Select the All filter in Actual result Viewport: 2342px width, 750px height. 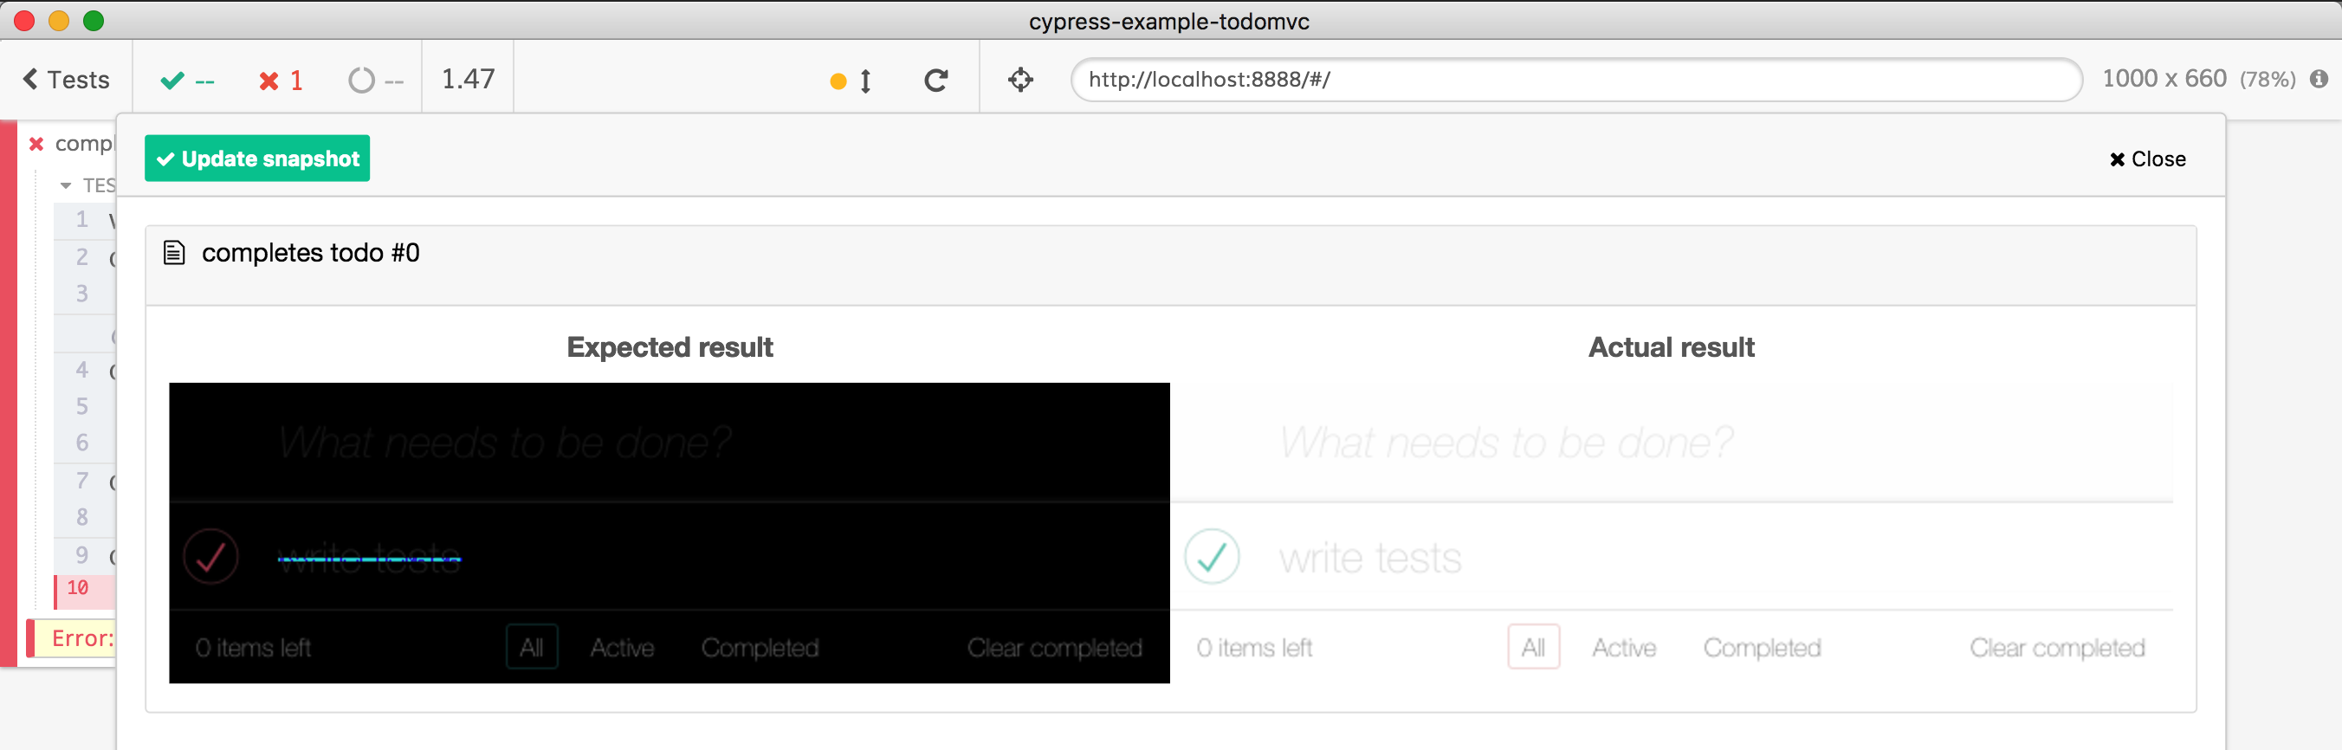pos(1533,647)
